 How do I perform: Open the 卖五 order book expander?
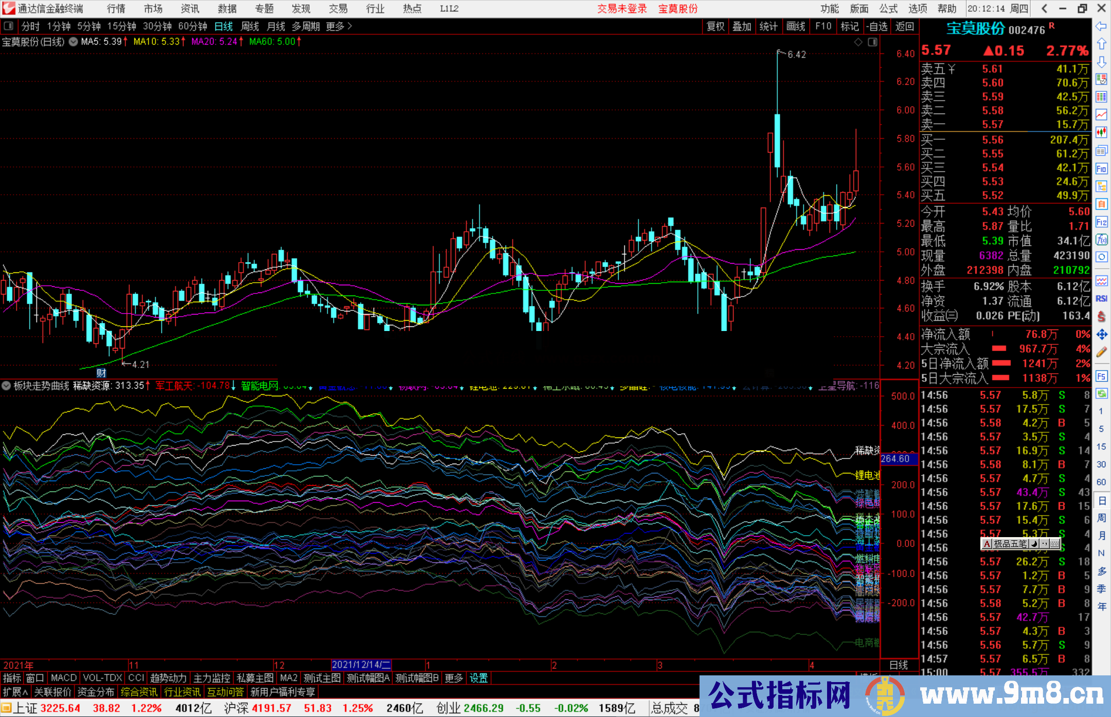[x=951, y=69]
